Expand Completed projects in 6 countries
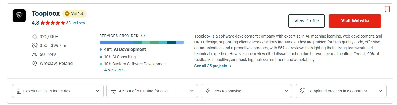The height and width of the screenshot is (105, 397). click(341, 91)
